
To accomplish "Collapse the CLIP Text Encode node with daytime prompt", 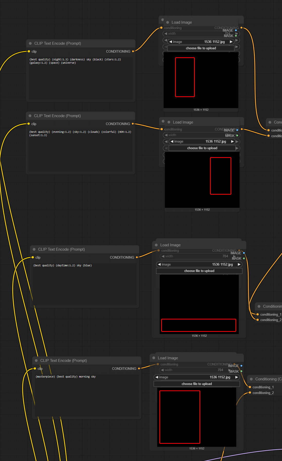I will (34, 249).
